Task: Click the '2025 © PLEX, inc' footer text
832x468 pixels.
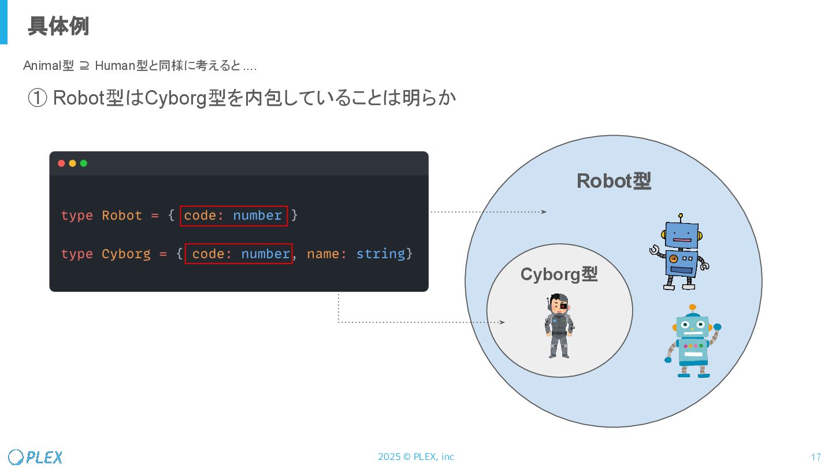Action: pos(416,457)
